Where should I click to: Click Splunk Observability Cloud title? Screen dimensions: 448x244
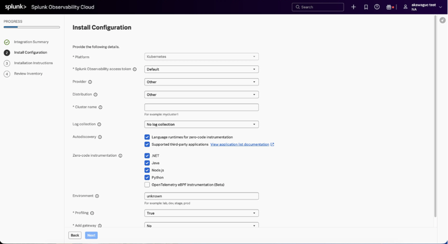[x=63, y=7]
